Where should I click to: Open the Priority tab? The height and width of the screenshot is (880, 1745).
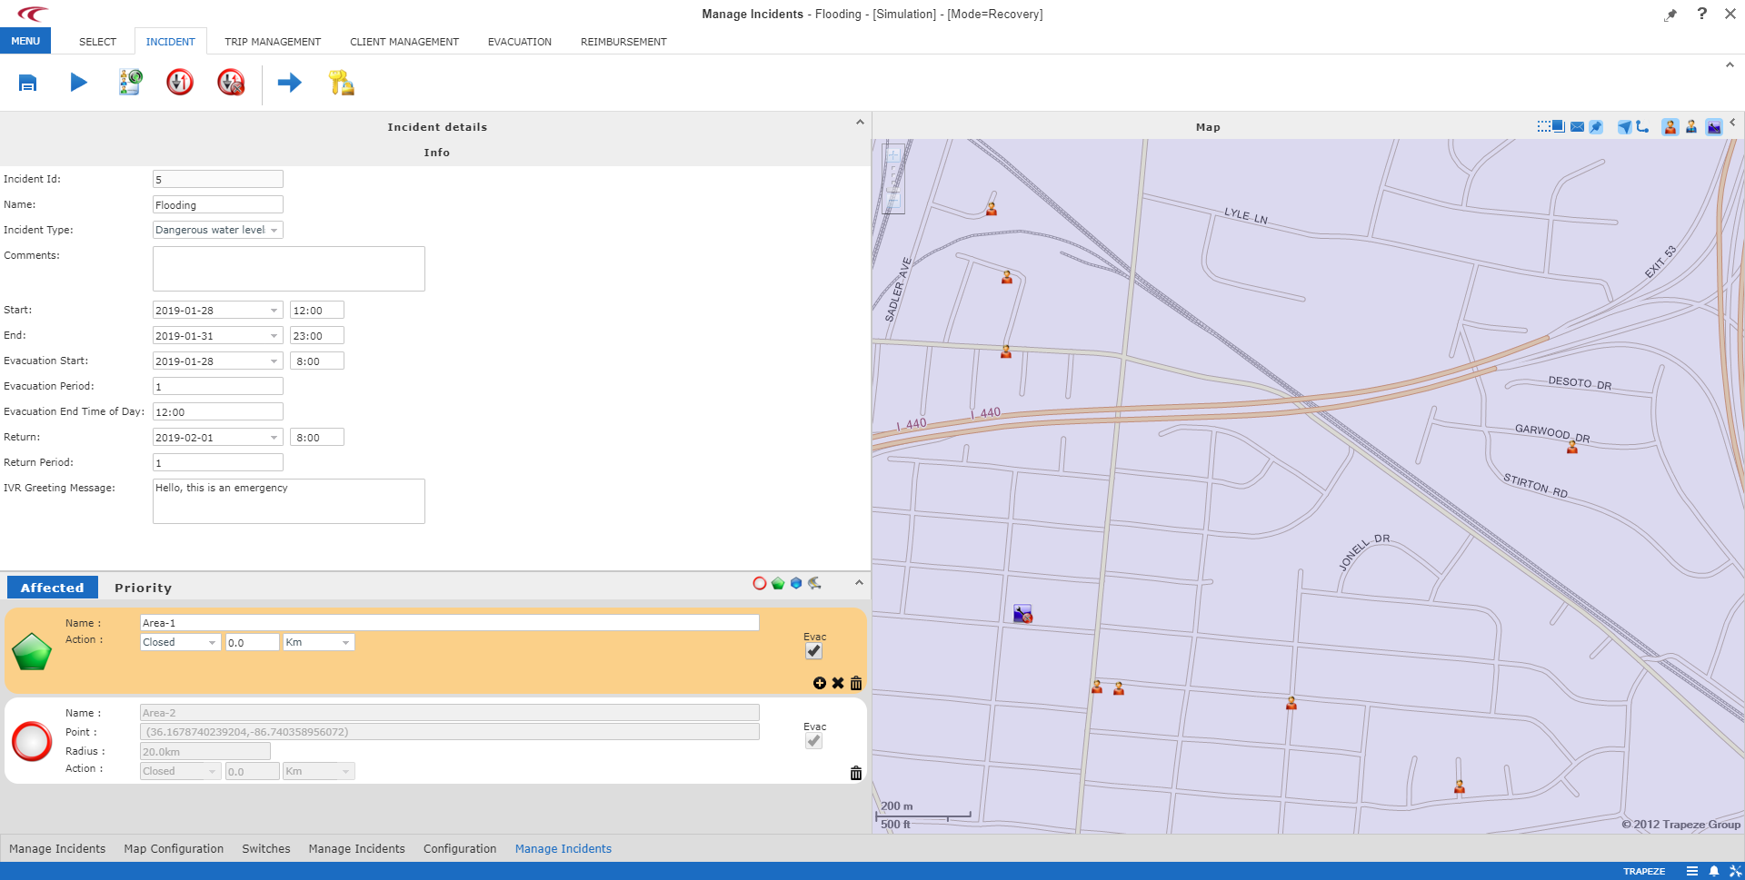pos(143,588)
